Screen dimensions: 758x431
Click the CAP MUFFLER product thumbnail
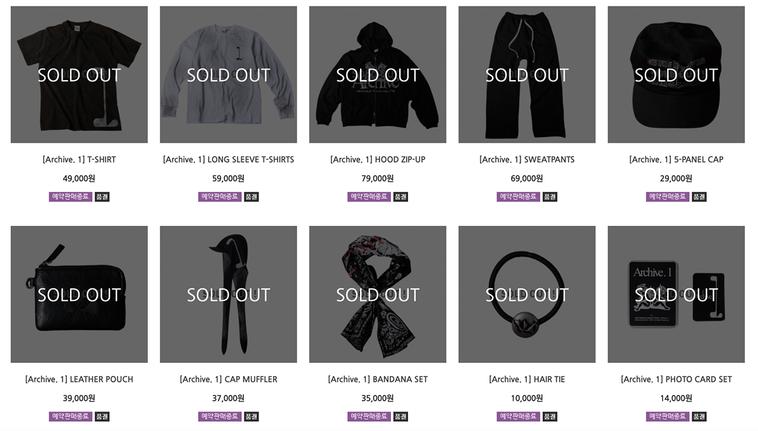(228, 294)
